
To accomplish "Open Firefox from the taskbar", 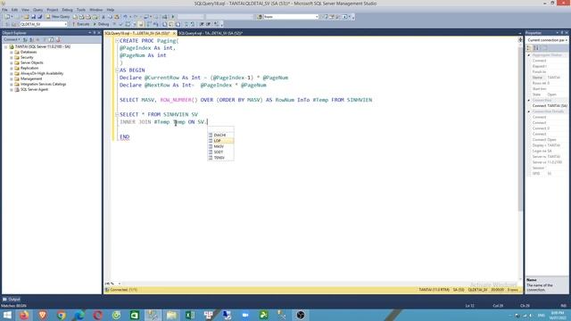I will [24, 315].
